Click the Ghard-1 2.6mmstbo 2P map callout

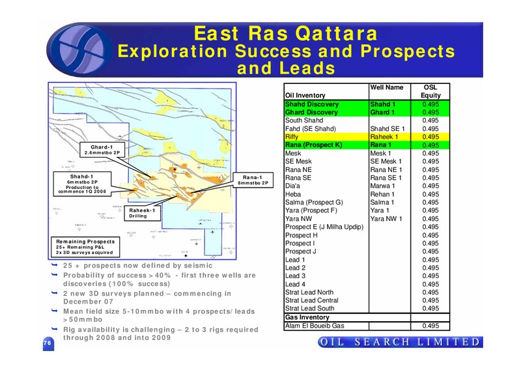pos(102,150)
